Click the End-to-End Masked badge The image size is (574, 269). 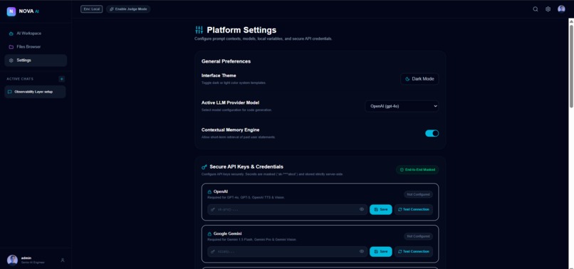point(417,170)
